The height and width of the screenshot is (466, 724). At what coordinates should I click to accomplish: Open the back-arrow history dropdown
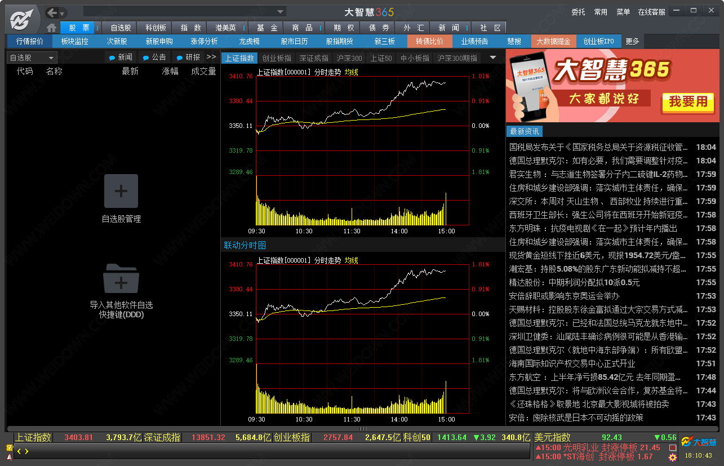click(62, 13)
